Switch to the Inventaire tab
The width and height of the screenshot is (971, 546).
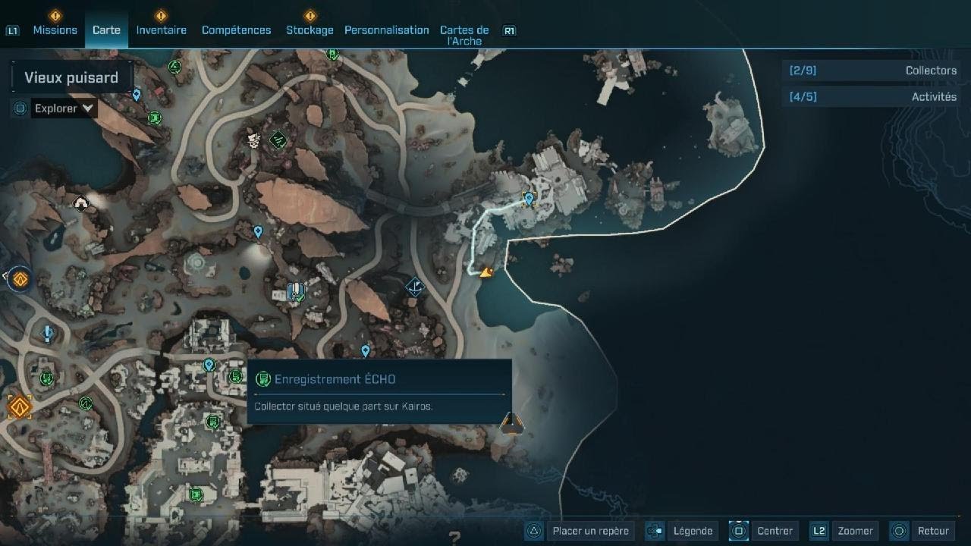(x=161, y=30)
